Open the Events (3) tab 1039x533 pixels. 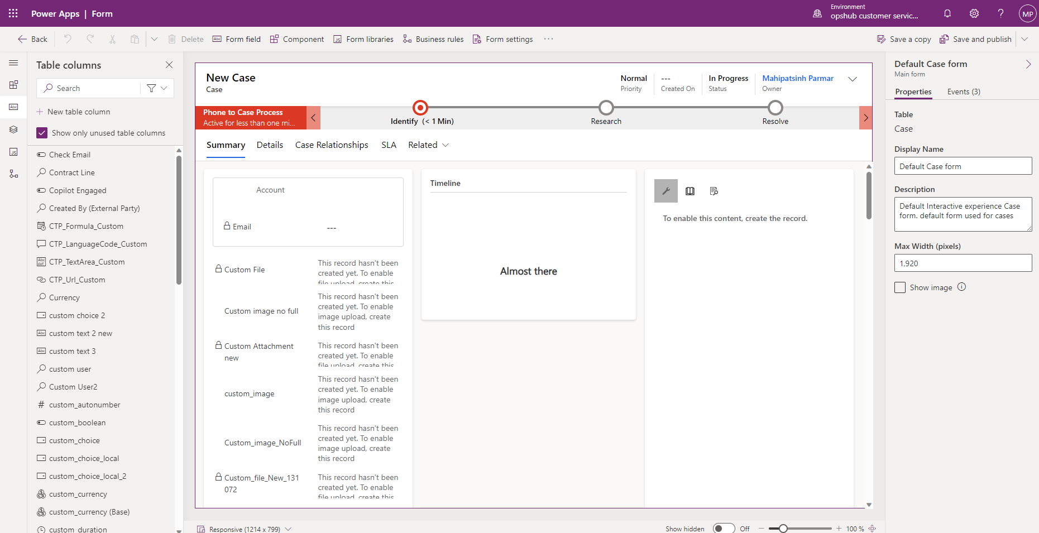pos(964,92)
